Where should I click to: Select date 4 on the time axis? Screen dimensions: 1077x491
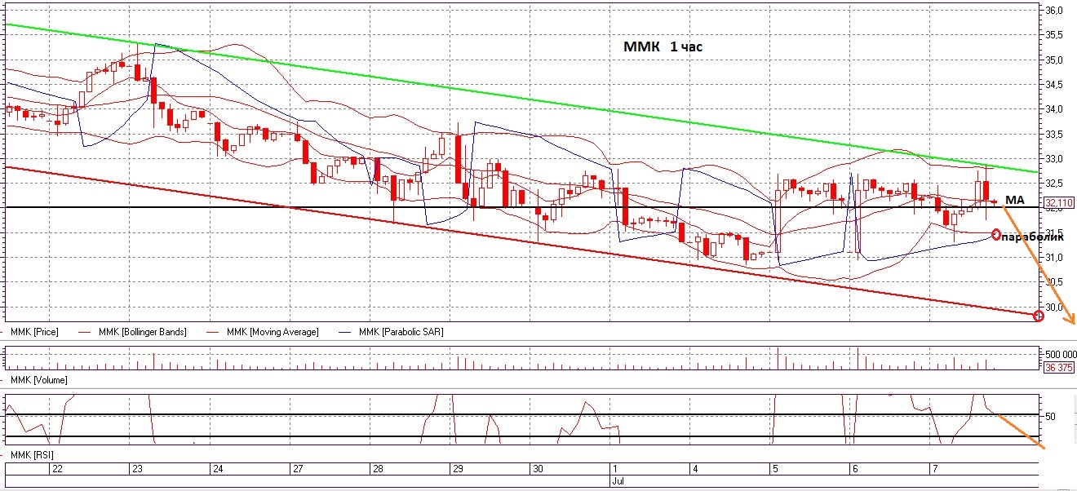pyautogui.click(x=695, y=469)
